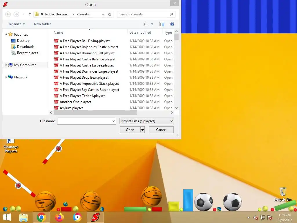
Task: Collapse the Favorites tree group
Action: tap(6, 34)
